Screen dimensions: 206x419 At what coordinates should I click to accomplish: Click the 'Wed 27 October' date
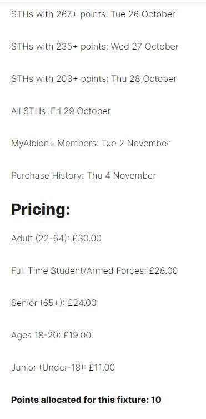(144, 47)
